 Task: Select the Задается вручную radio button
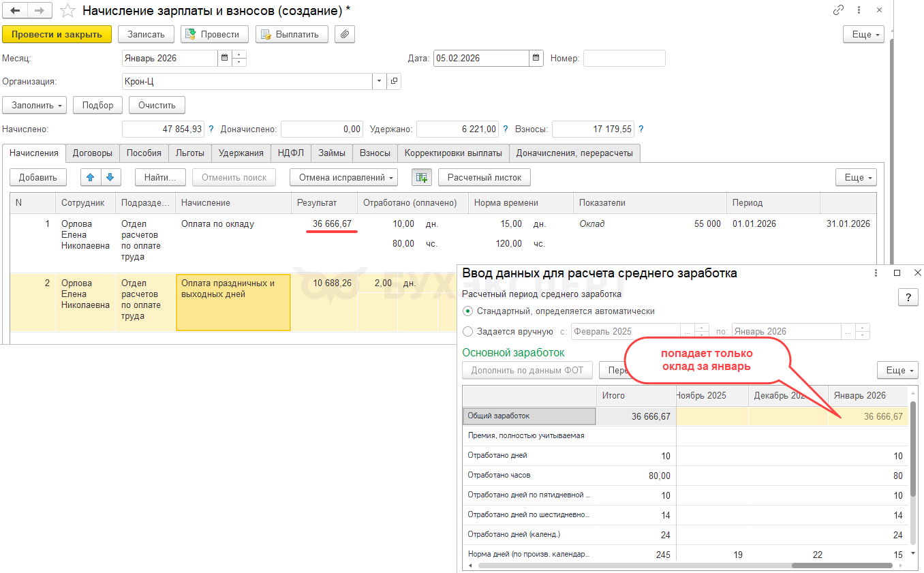click(x=467, y=332)
